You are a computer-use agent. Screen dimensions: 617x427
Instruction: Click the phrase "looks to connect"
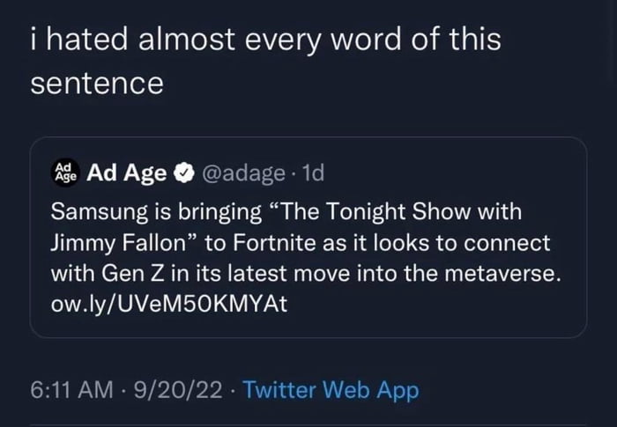(x=462, y=243)
